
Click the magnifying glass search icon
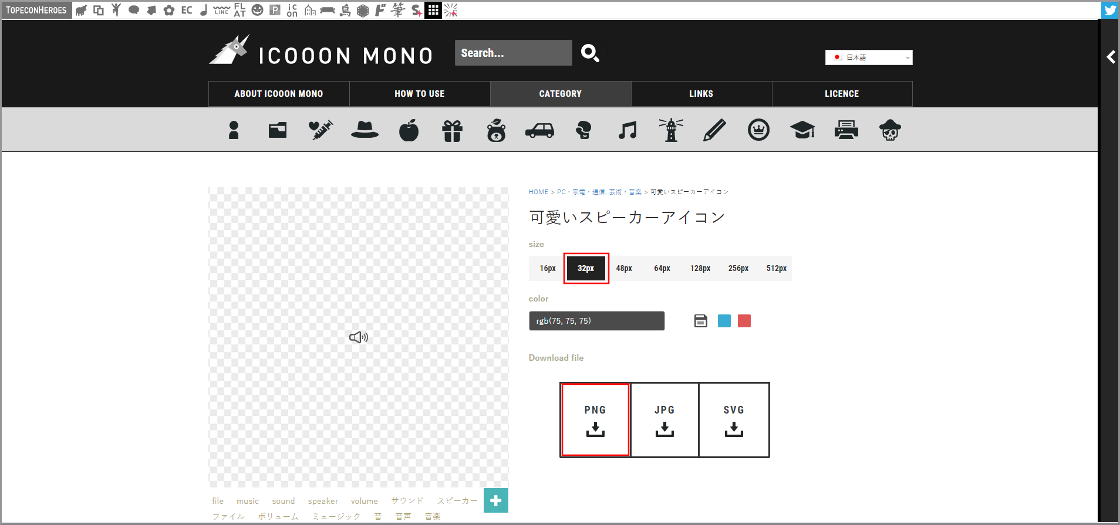(x=590, y=53)
